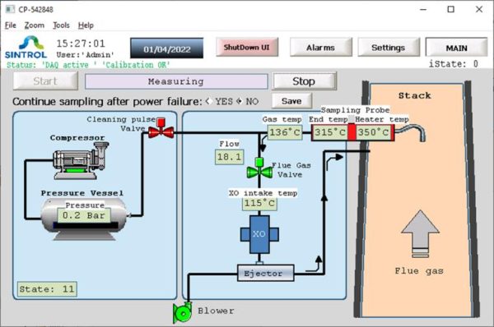
Task: Click the red band on sampling probe
Action: pyautogui.click(x=352, y=132)
